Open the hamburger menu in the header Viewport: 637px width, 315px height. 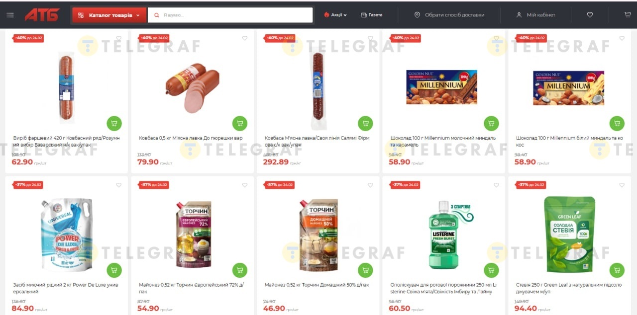pyautogui.click(x=10, y=15)
